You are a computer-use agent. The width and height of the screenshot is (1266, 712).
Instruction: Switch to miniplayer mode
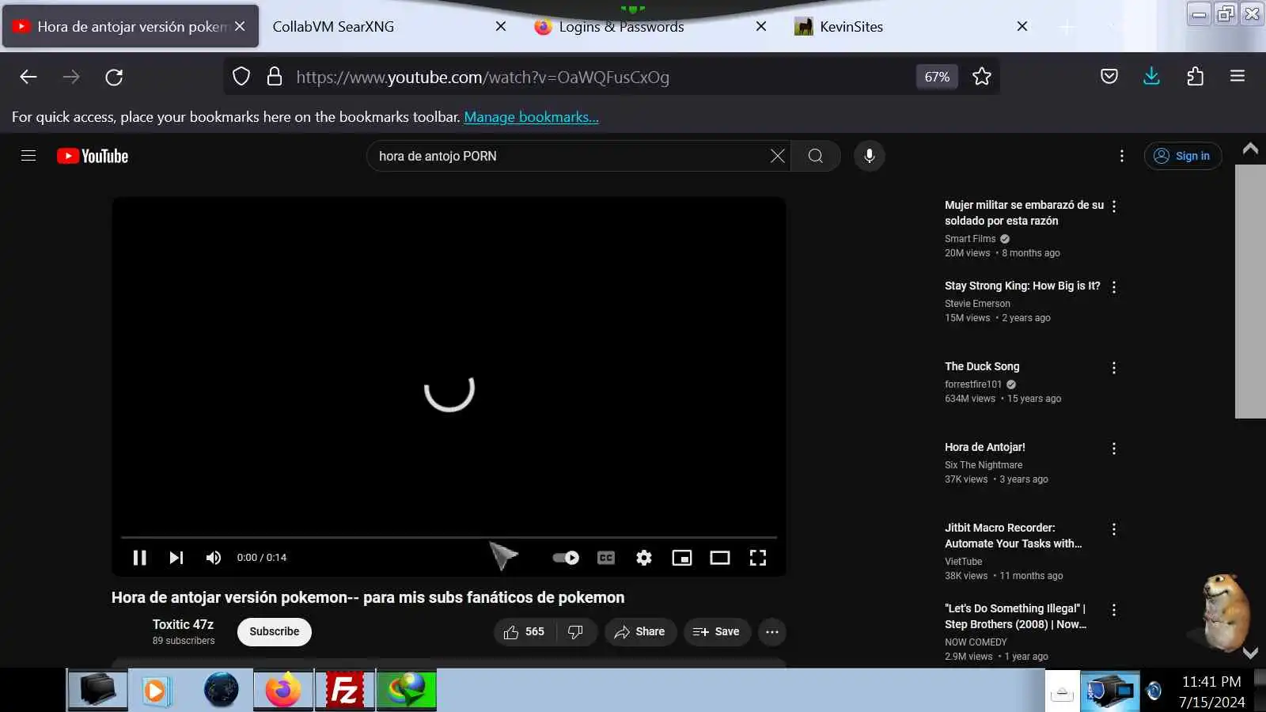(682, 558)
